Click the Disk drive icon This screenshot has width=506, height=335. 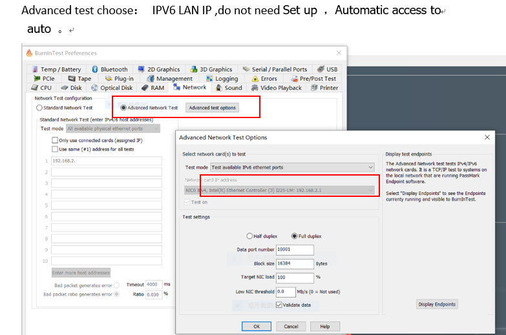tap(64, 87)
